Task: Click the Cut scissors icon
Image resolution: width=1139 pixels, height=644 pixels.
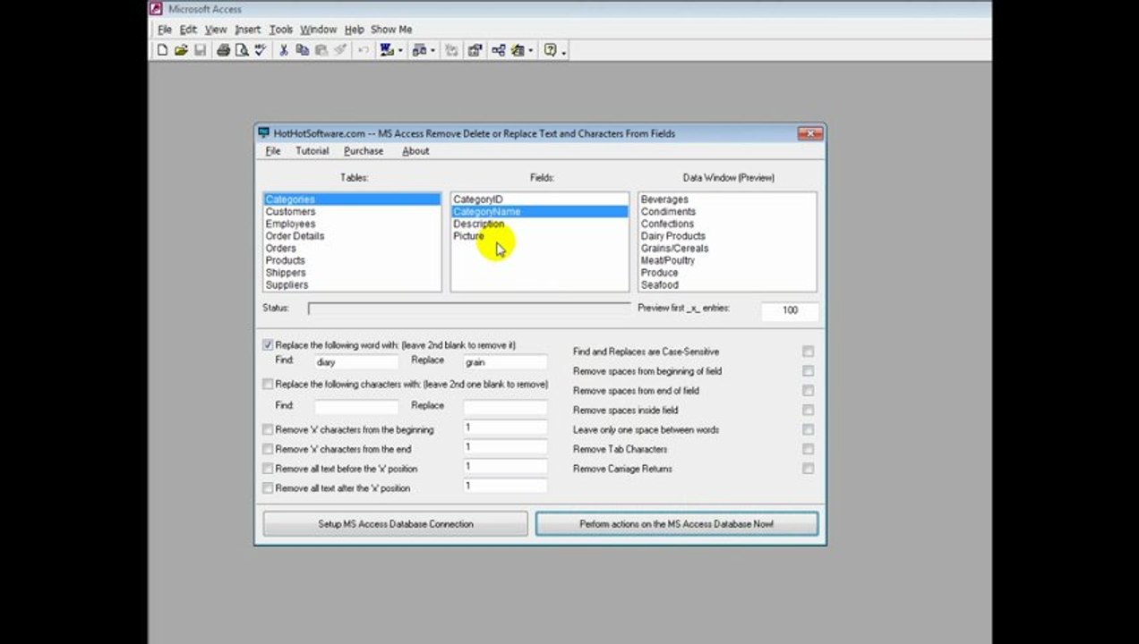Action: (284, 51)
